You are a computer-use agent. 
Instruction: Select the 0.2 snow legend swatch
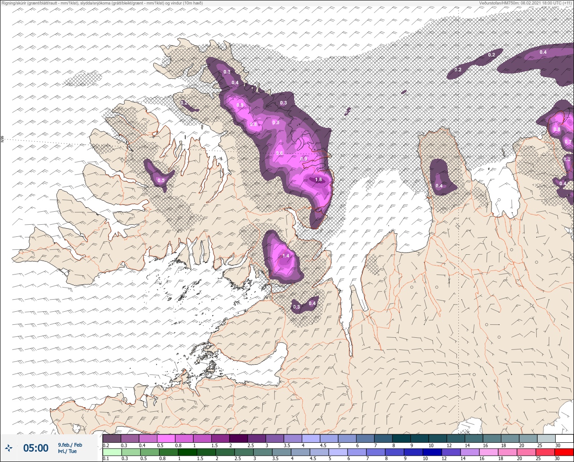(112, 438)
